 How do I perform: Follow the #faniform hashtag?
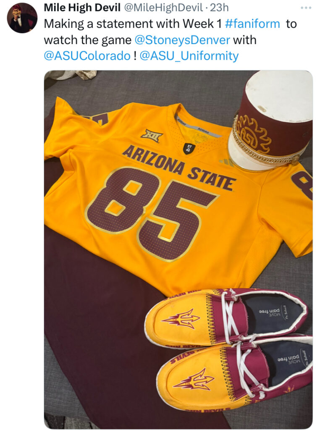point(252,24)
